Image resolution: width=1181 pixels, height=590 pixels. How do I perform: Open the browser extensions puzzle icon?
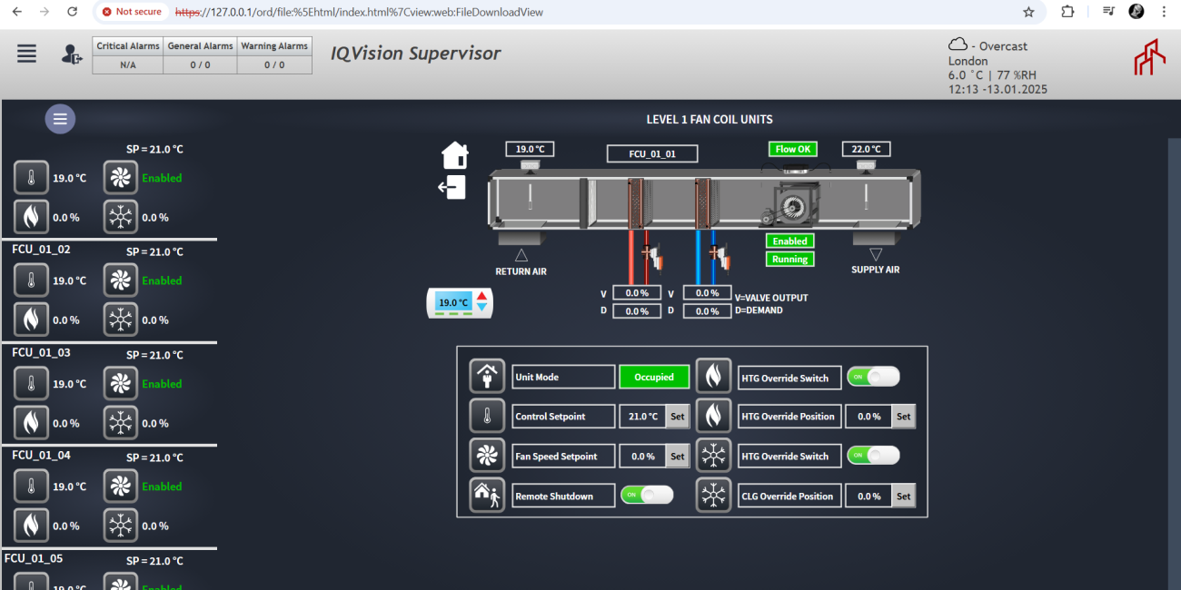coord(1067,12)
